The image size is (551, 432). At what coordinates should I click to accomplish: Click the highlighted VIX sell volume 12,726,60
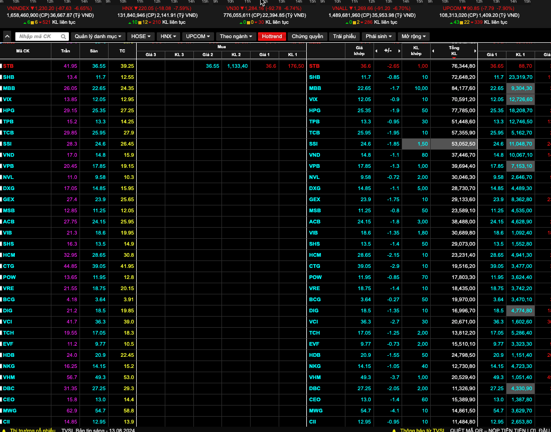(x=520, y=100)
